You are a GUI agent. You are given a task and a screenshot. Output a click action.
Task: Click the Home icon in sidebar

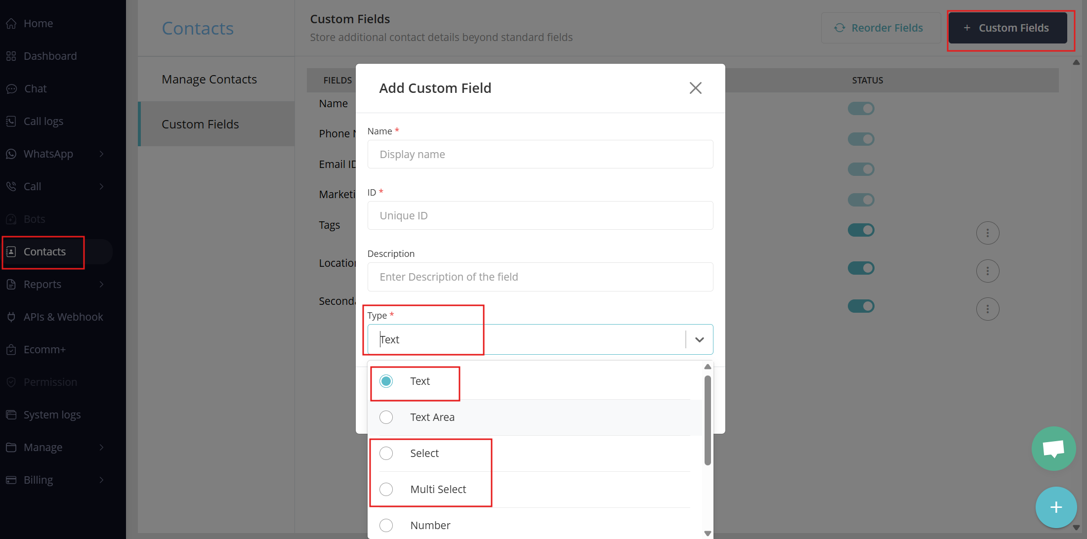(x=11, y=23)
